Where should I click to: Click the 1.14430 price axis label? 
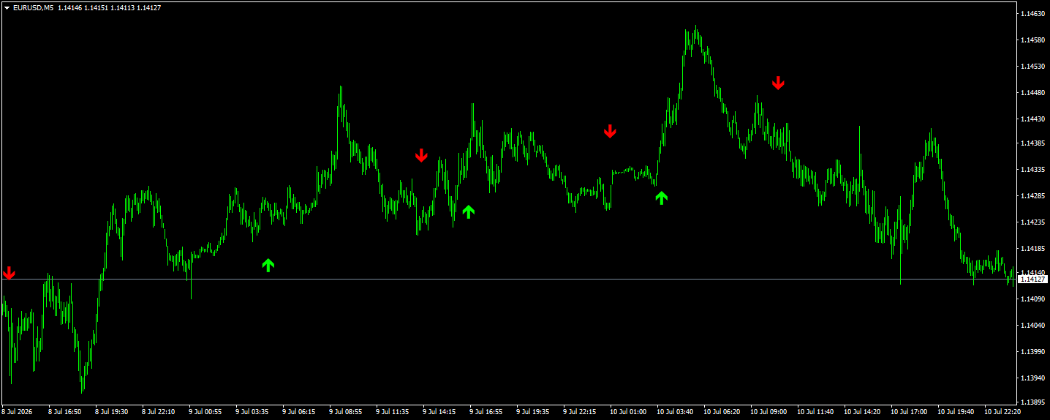tap(1032, 119)
